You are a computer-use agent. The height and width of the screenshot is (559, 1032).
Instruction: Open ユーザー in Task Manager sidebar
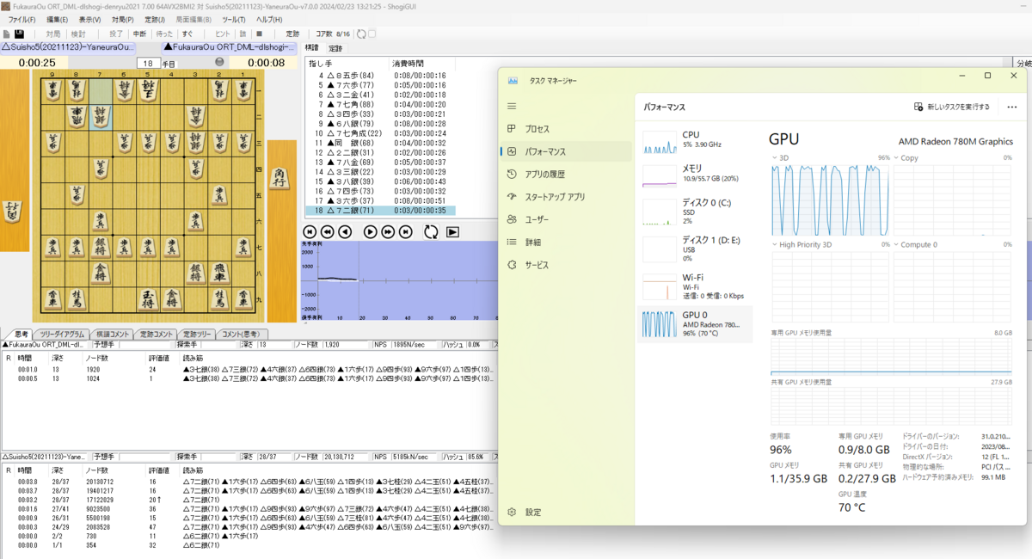point(566,219)
